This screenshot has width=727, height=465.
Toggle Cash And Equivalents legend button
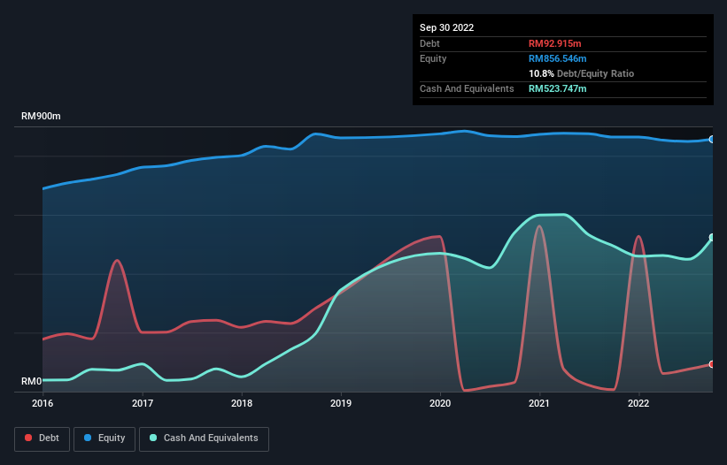(204, 438)
